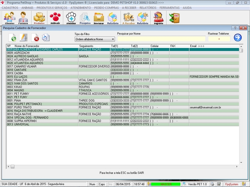The image size is (250, 187).
Task: Click the blue arrow search button
Action: [238, 37]
